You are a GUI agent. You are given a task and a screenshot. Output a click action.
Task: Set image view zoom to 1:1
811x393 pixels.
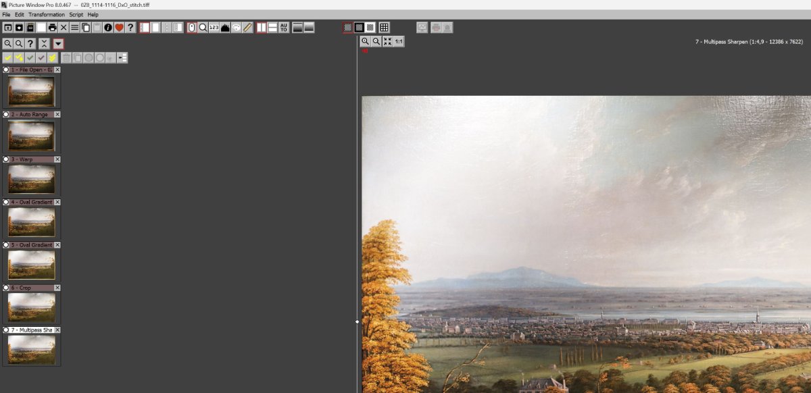tap(399, 42)
